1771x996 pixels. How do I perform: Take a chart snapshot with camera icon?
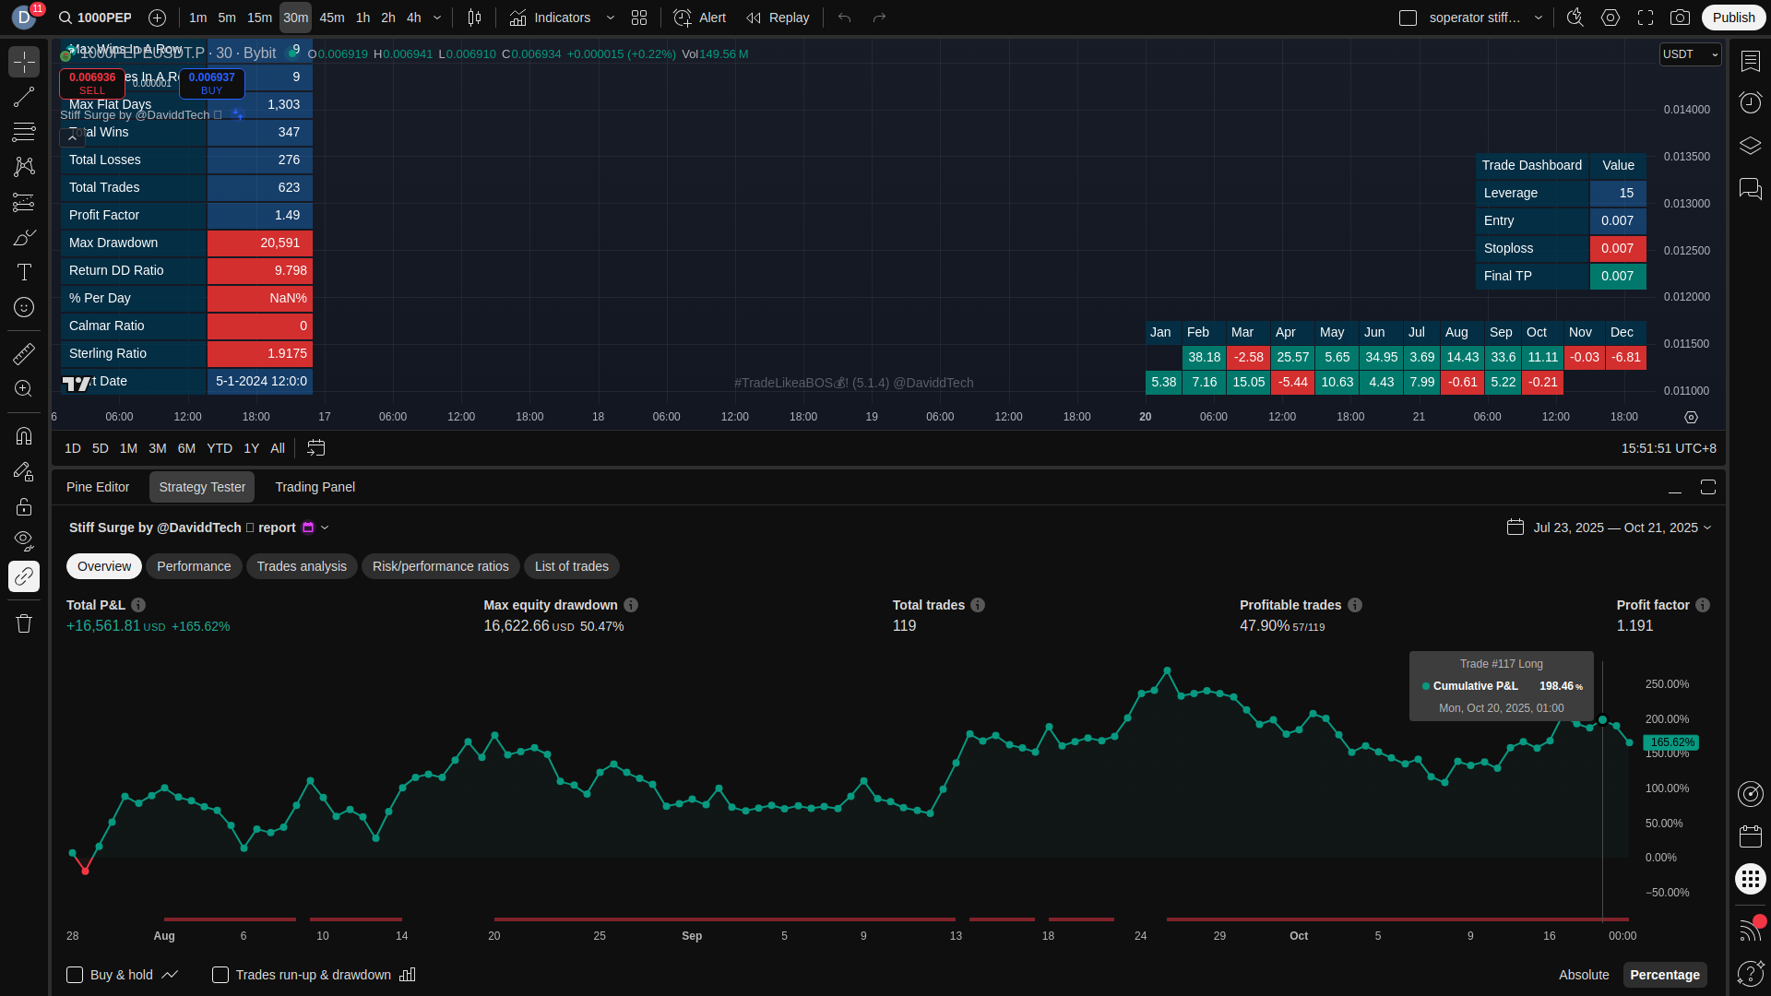tap(1681, 18)
